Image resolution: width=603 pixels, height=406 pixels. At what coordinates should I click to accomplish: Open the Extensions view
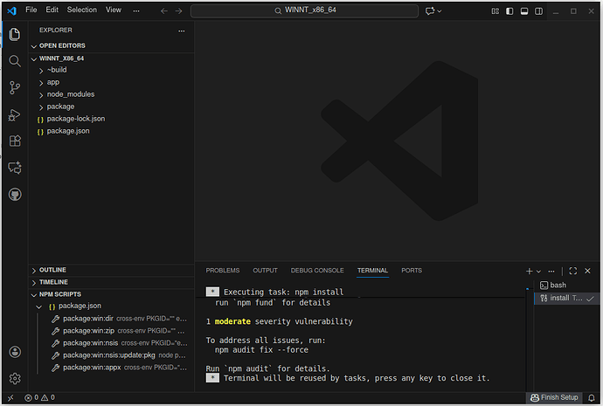pyautogui.click(x=15, y=141)
